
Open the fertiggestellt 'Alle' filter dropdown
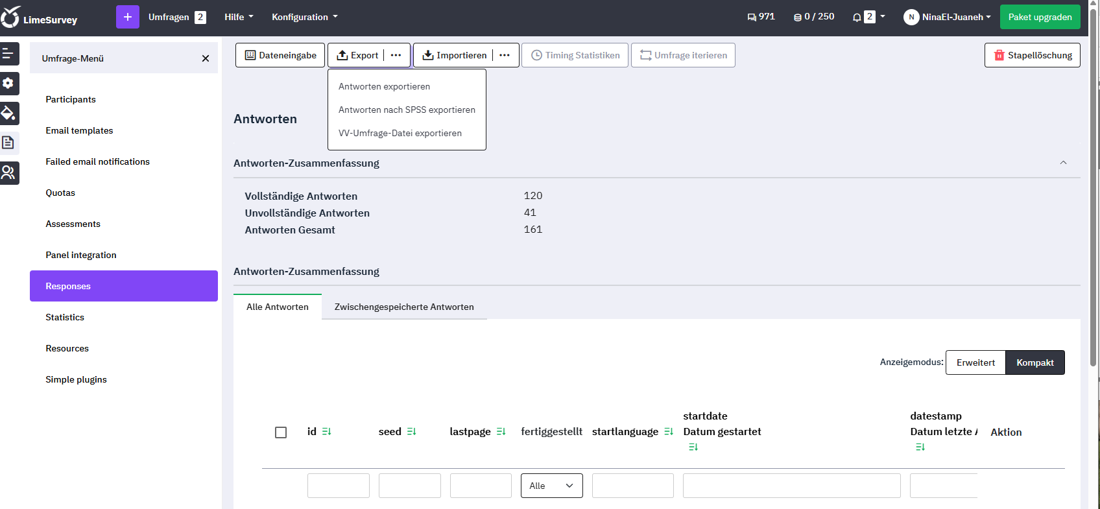point(551,486)
